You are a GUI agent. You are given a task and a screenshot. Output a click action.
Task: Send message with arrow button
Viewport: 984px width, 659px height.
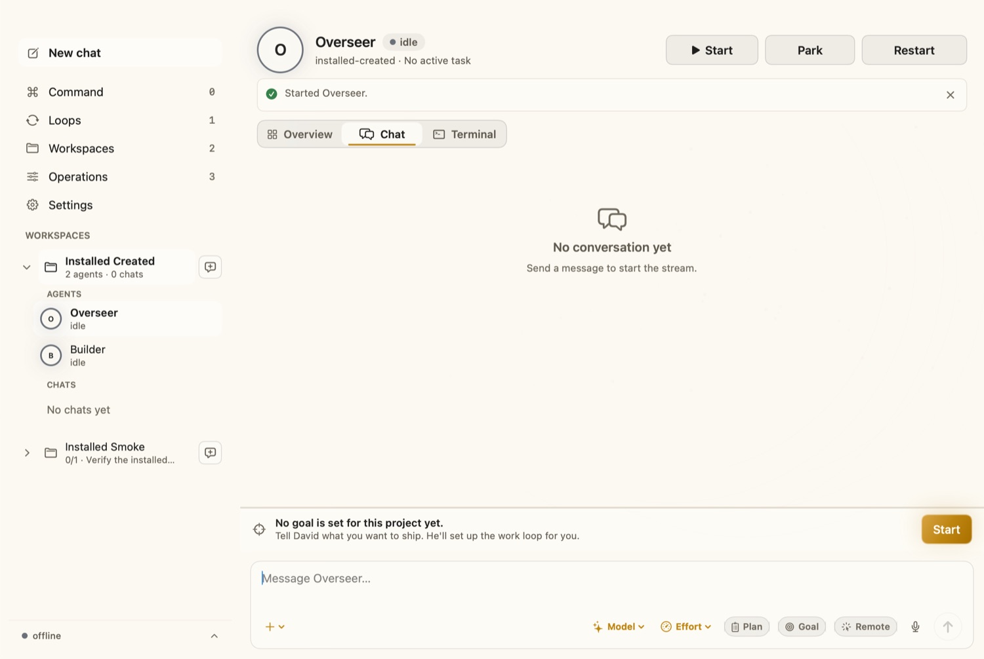(947, 627)
